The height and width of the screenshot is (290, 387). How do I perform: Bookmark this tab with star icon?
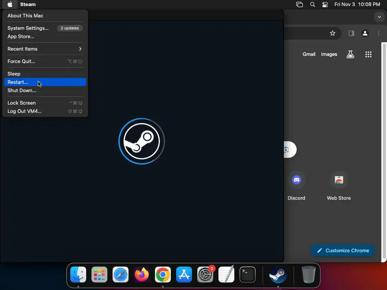click(x=333, y=33)
